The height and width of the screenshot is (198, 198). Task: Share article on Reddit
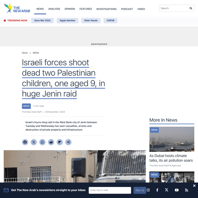click(x=51, y=142)
